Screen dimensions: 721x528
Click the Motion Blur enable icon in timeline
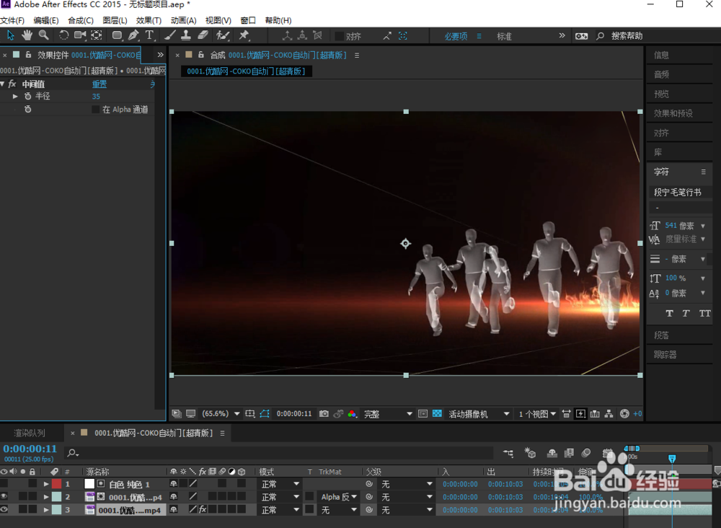point(585,453)
